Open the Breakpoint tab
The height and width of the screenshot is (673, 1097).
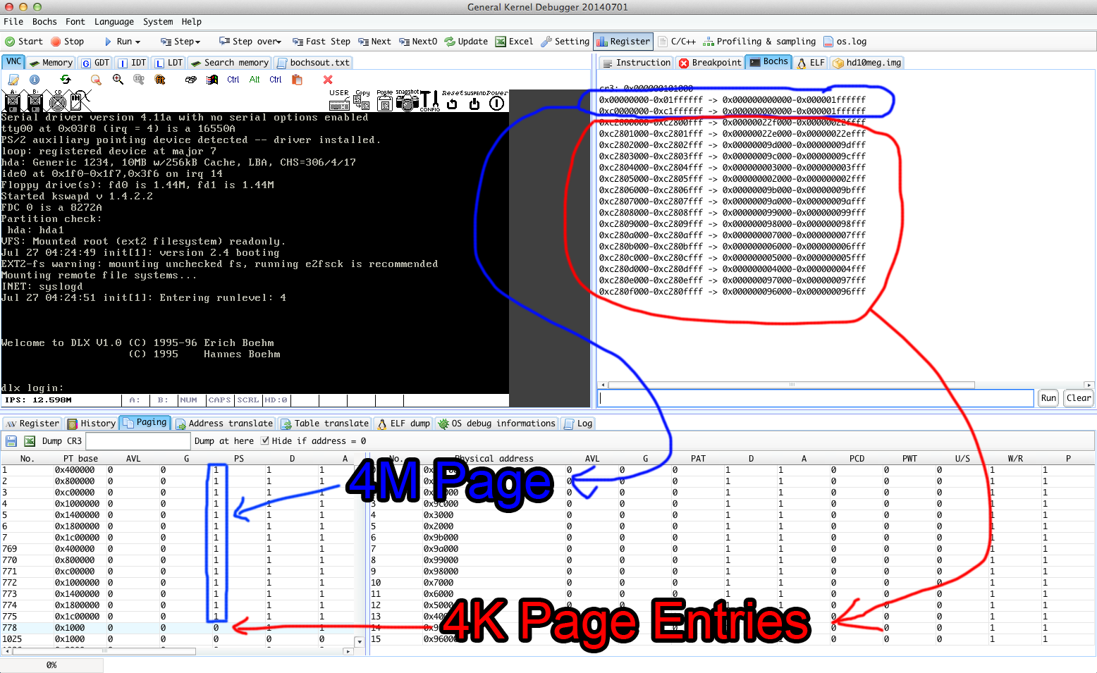coord(711,63)
